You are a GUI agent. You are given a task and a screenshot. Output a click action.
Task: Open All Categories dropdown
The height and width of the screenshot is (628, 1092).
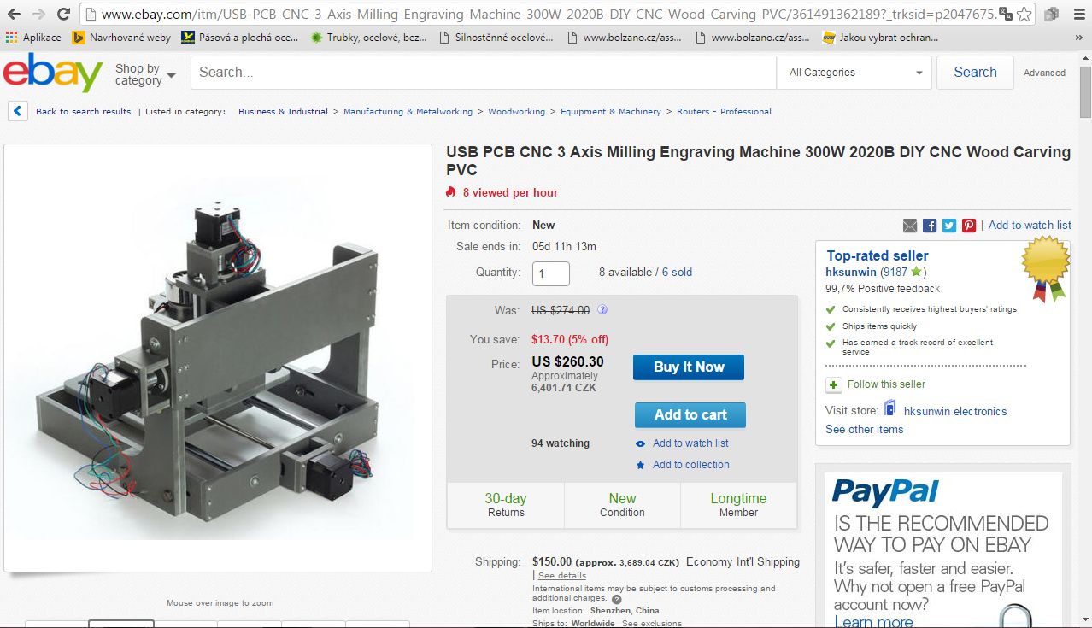[854, 73]
